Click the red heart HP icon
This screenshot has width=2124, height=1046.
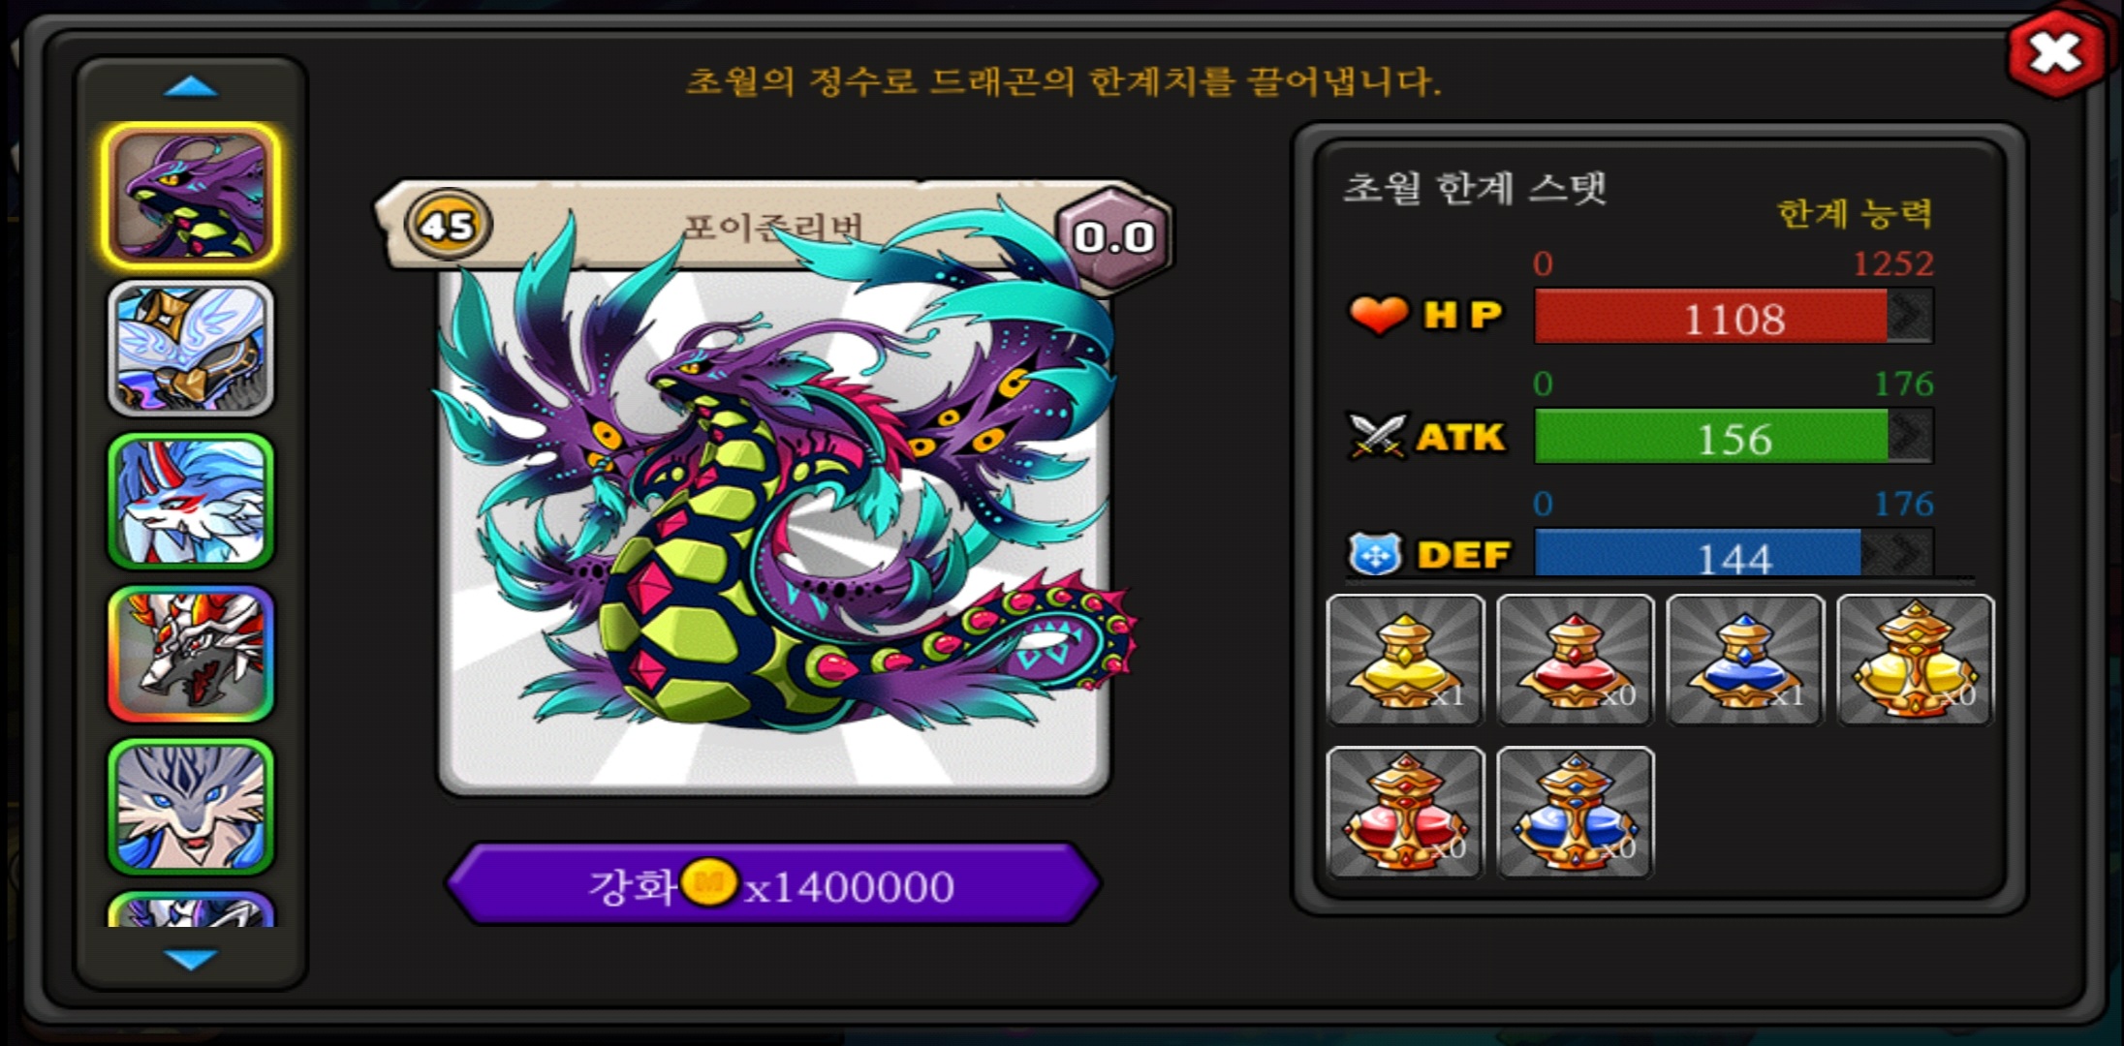1378,315
